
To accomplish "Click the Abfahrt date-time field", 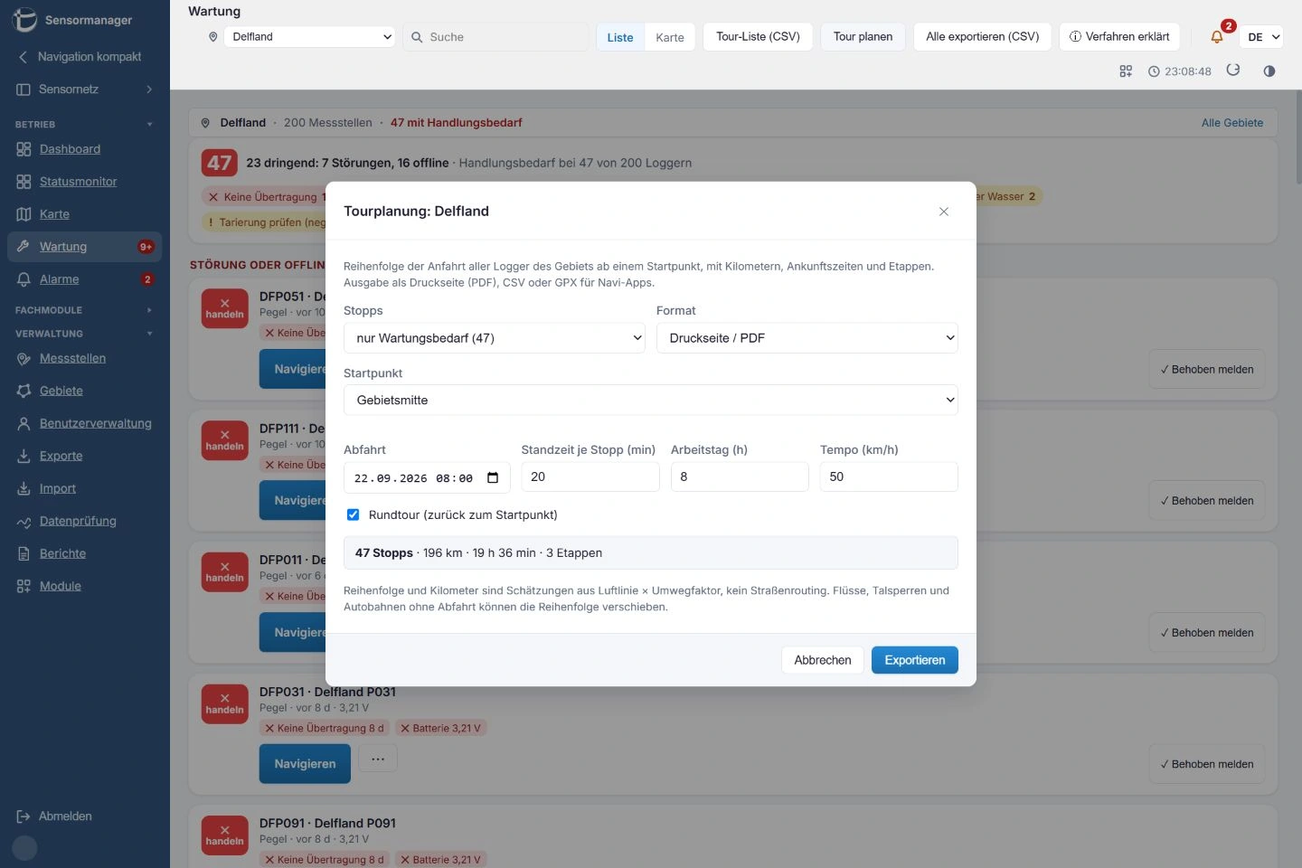I will pyautogui.click(x=427, y=477).
